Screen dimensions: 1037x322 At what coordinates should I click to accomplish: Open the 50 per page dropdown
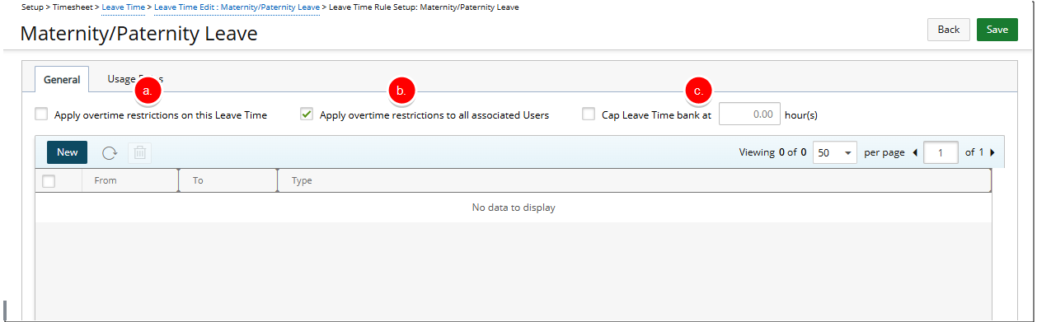(x=835, y=152)
